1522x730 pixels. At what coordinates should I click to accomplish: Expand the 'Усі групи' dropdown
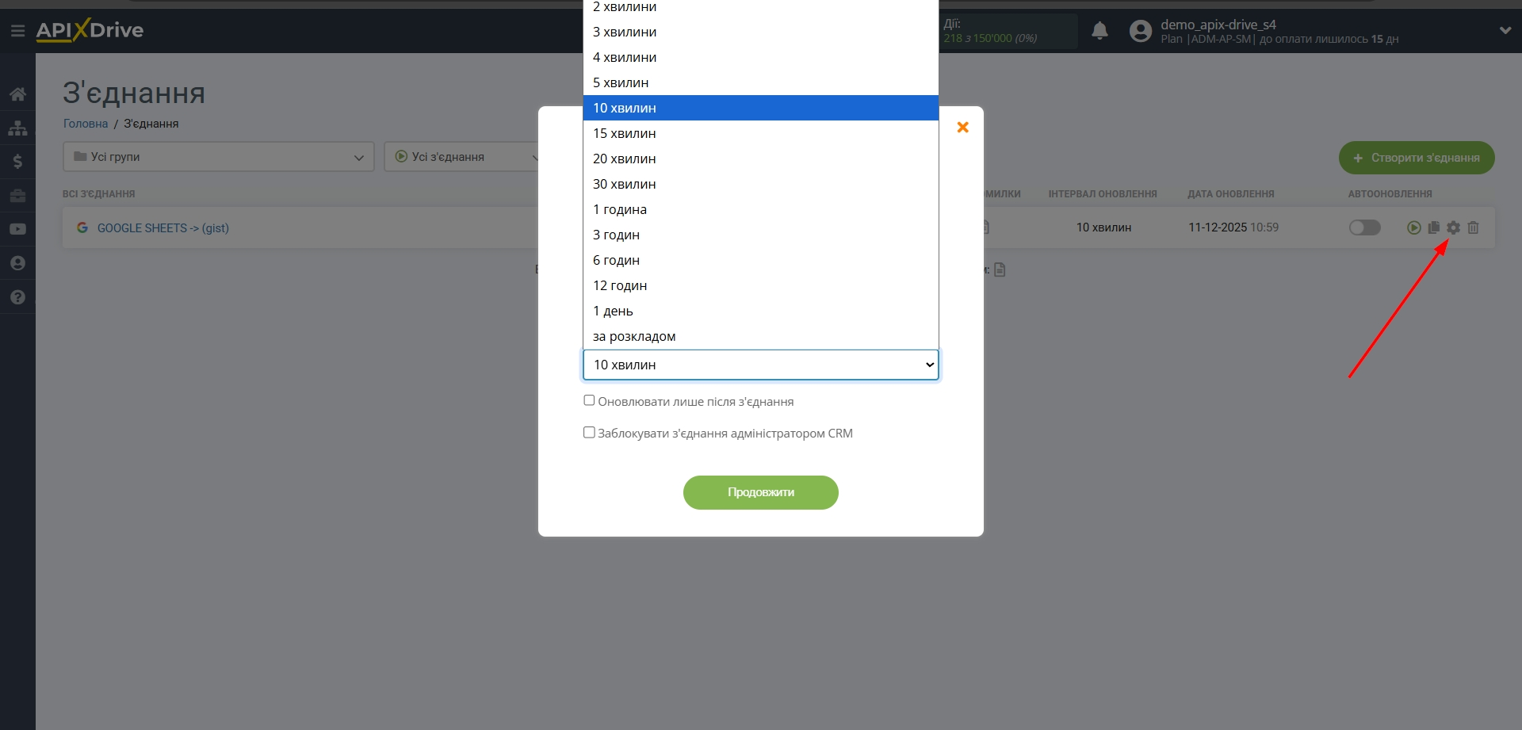pyautogui.click(x=219, y=157)
